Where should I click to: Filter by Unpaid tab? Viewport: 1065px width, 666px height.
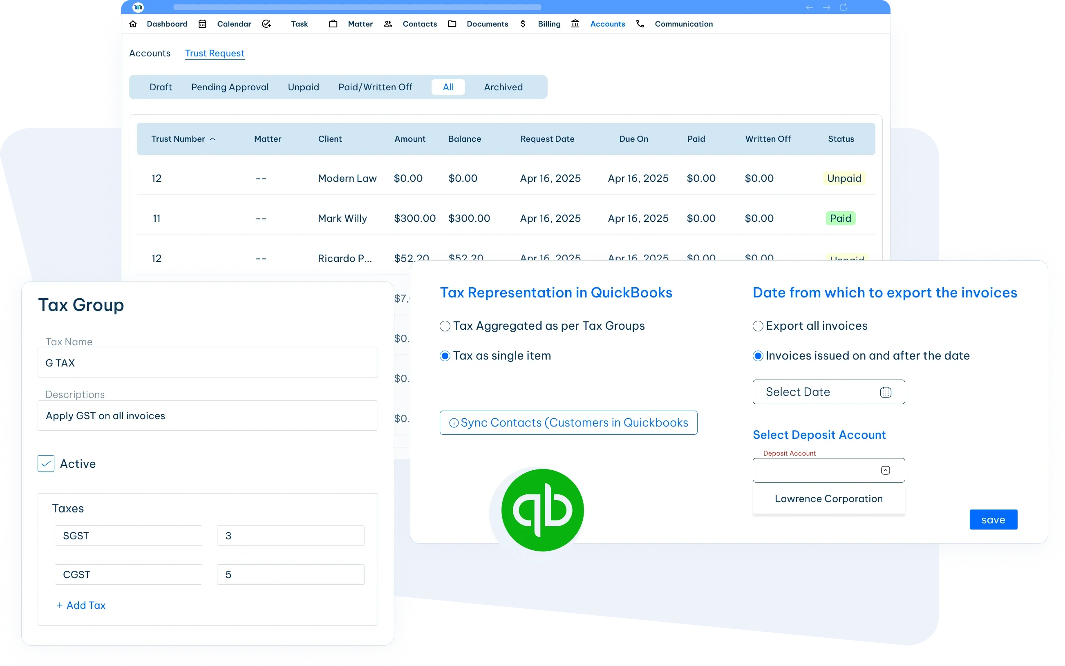tap(304, 87)
